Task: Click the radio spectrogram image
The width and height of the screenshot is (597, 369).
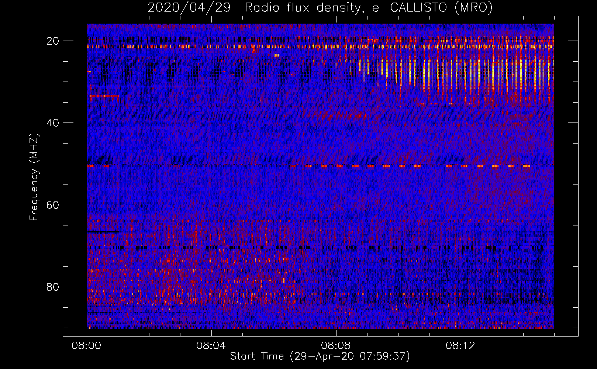Action: 320,176
